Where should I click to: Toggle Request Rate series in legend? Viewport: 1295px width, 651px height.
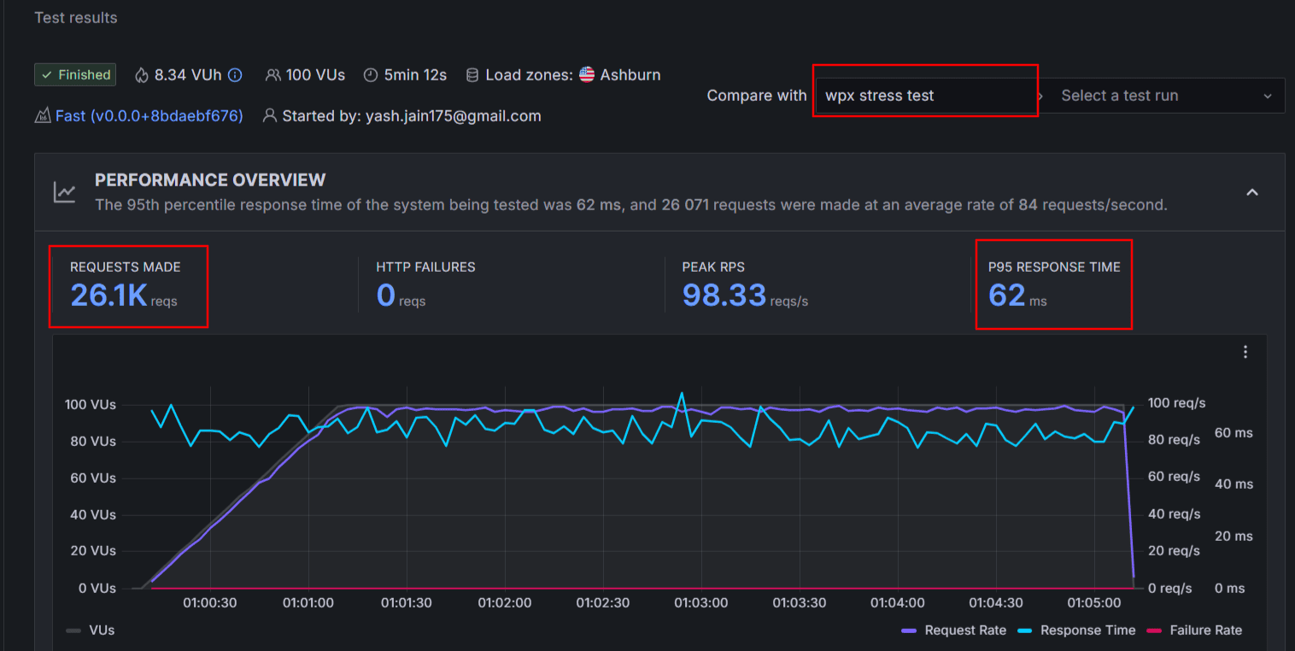click(x=954, y=630)
